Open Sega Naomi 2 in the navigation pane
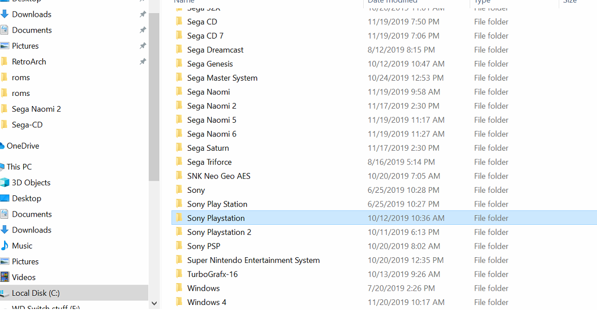This screenshot has width=597, height=310. click(36, 109)
